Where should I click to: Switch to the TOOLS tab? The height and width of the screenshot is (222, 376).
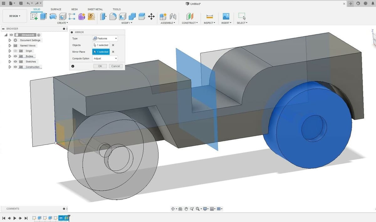point(117,9)
